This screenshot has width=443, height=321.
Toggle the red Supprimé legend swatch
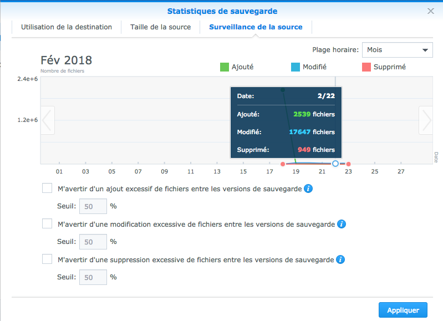366,67
